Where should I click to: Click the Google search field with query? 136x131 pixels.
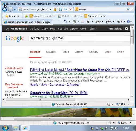point(79,38)
